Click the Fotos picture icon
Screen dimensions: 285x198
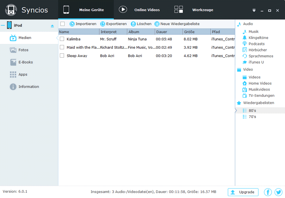click(13, 50)
